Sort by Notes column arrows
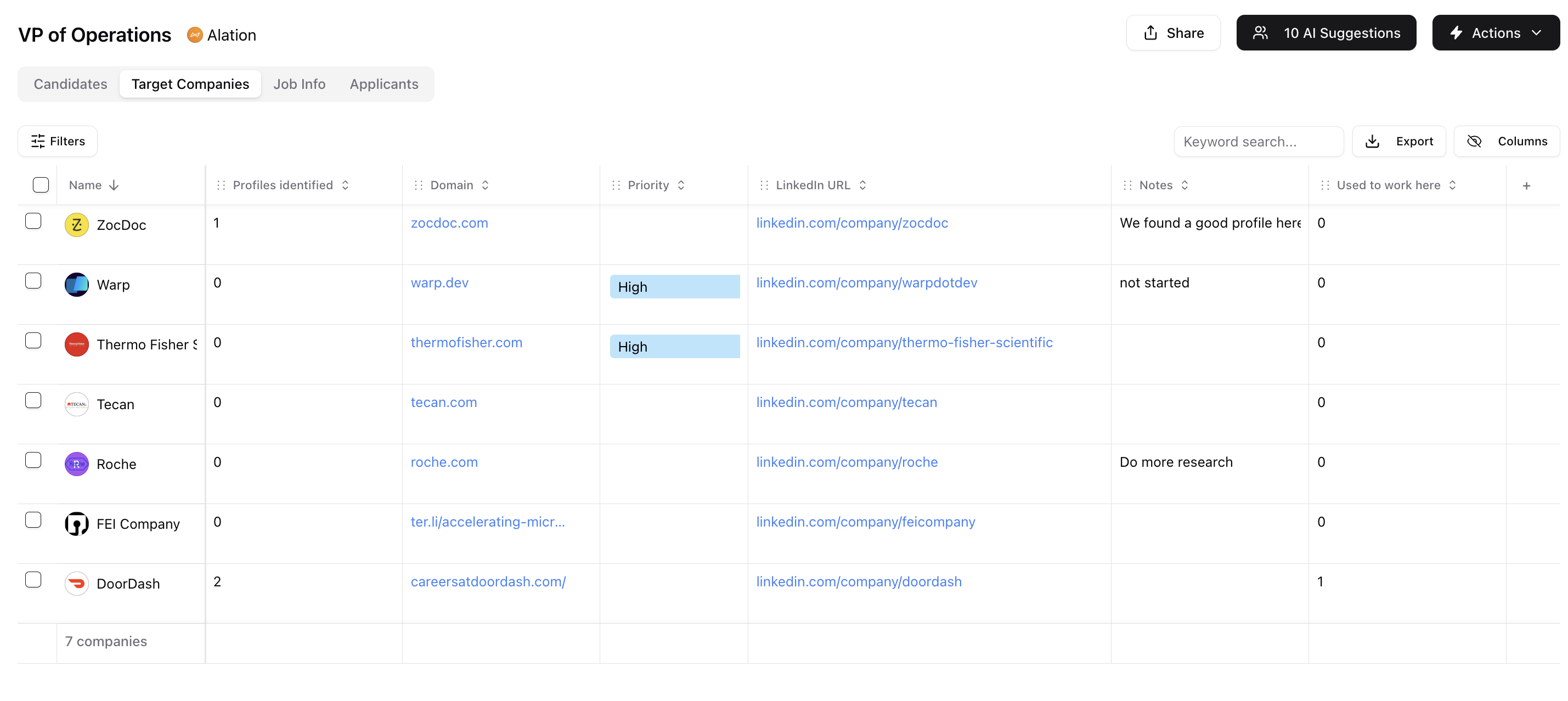 [x=1185, y=185]
